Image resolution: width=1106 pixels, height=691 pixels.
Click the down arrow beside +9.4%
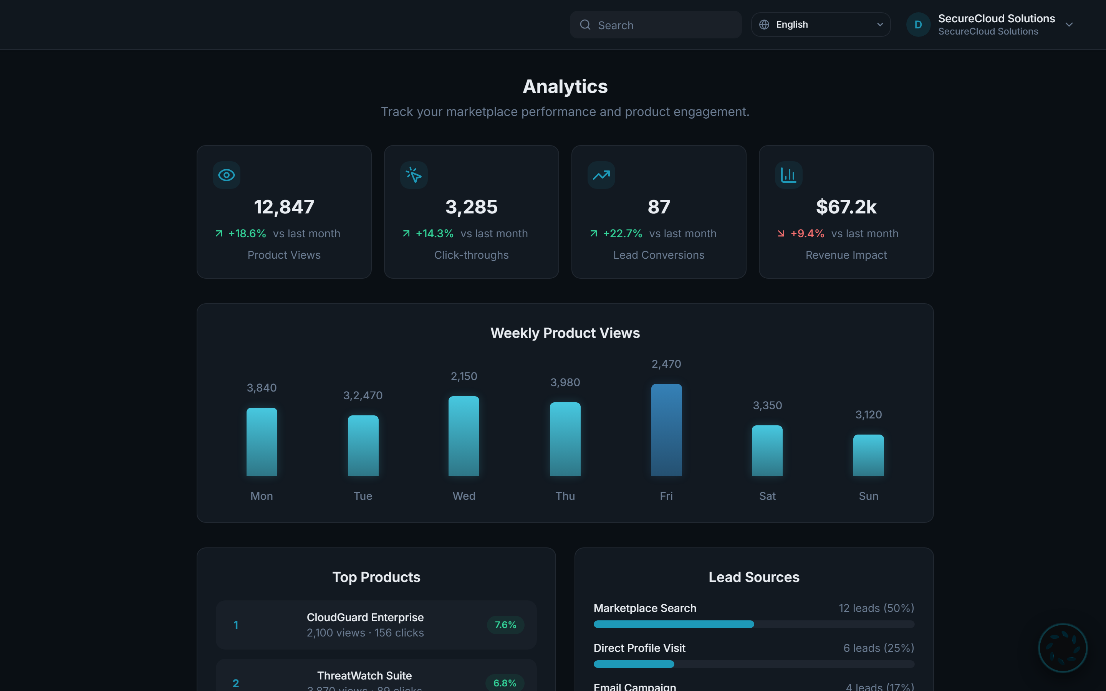(x=781, y=233)
